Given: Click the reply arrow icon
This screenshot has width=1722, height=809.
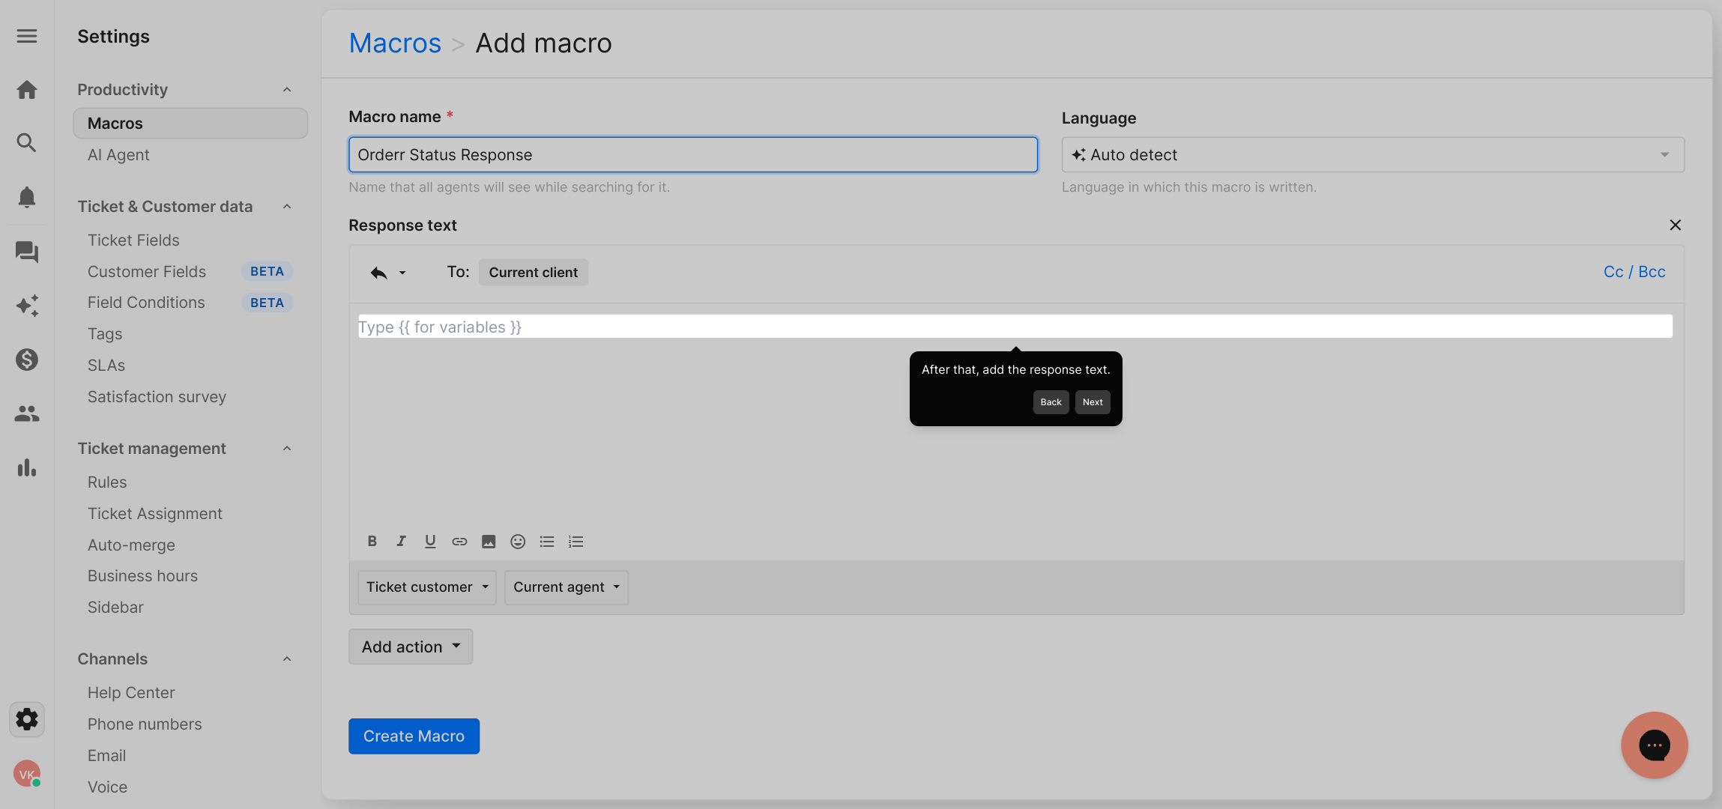Looking at the screenshot, I should (379, 273).
